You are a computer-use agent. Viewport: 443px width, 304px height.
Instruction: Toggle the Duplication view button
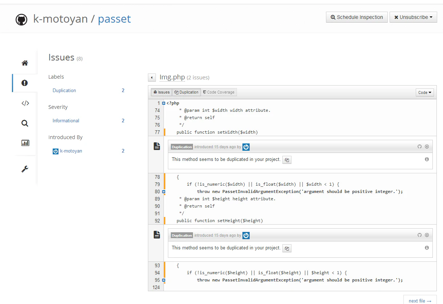[x=186, y=92]
